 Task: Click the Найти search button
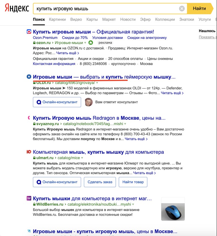point(200,9)
